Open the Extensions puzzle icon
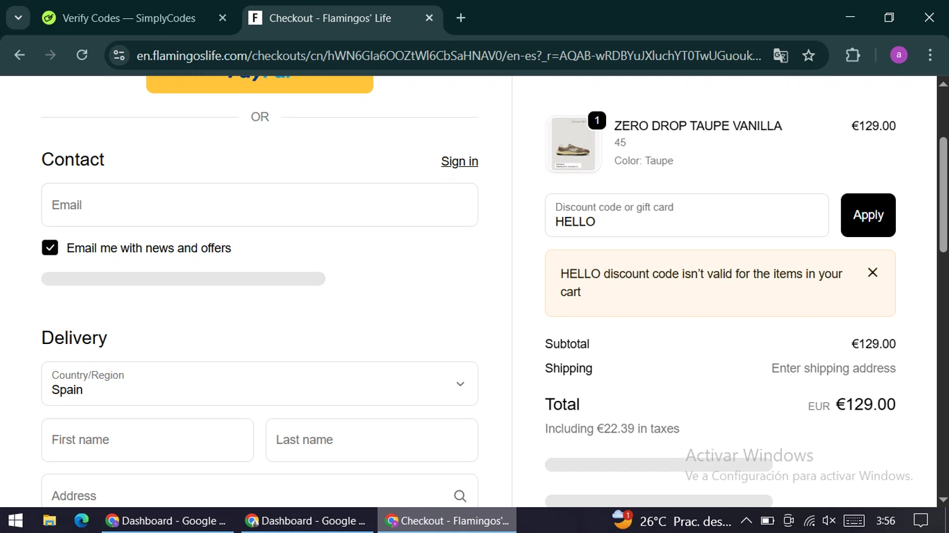 tap(853, 56)
